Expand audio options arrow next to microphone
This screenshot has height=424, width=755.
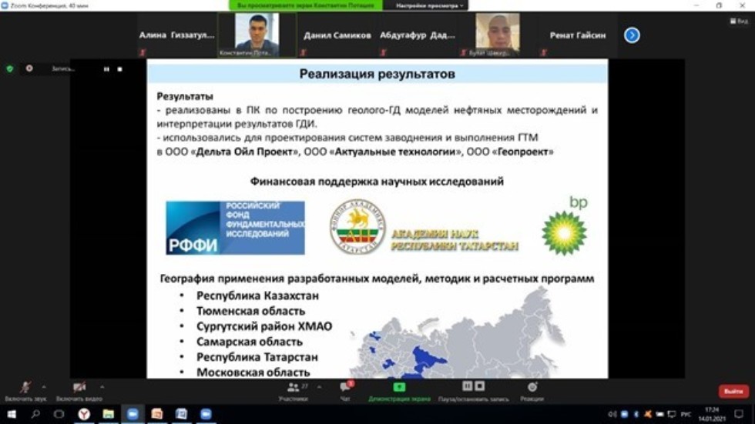coord(43,387)
